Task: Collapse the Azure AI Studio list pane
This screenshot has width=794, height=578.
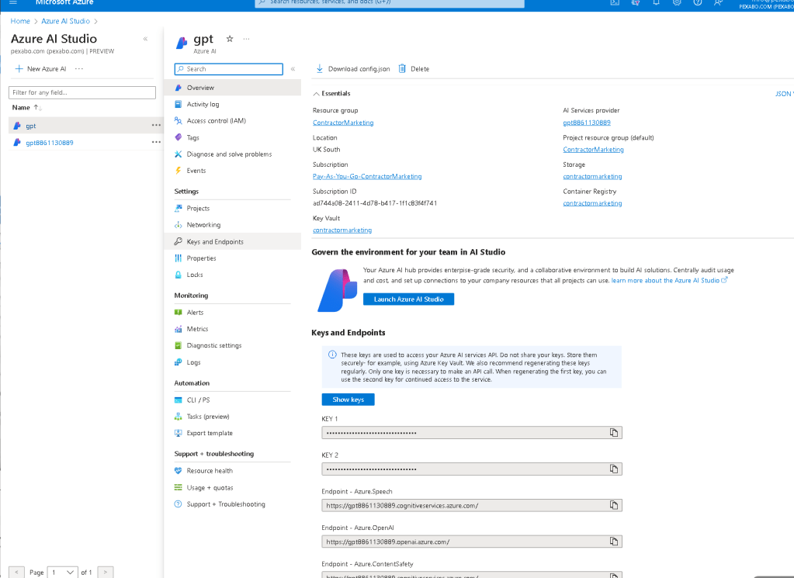Action: coord(145,39)
